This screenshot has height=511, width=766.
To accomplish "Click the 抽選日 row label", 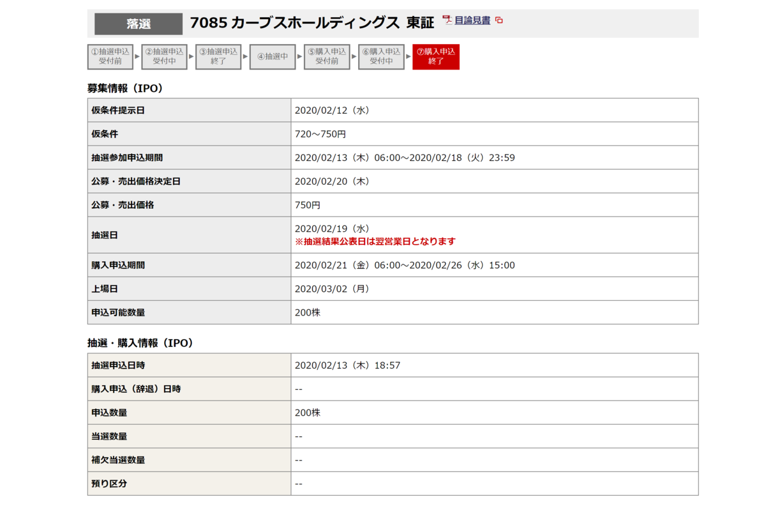I will (105, 235).
